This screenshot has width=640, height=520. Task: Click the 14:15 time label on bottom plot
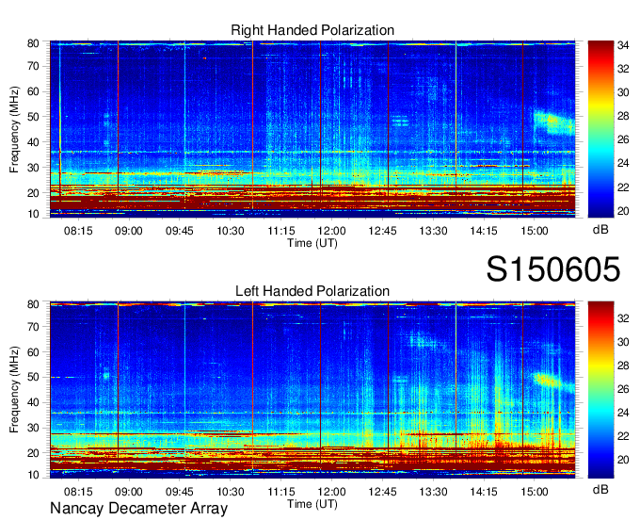tap(484, 492)
